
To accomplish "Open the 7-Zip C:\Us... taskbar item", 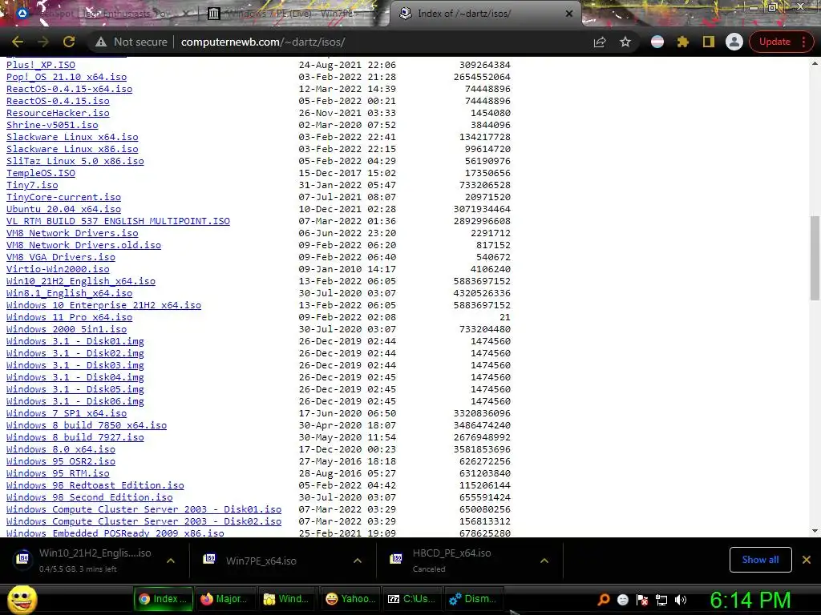I will [x=411, y=599].
